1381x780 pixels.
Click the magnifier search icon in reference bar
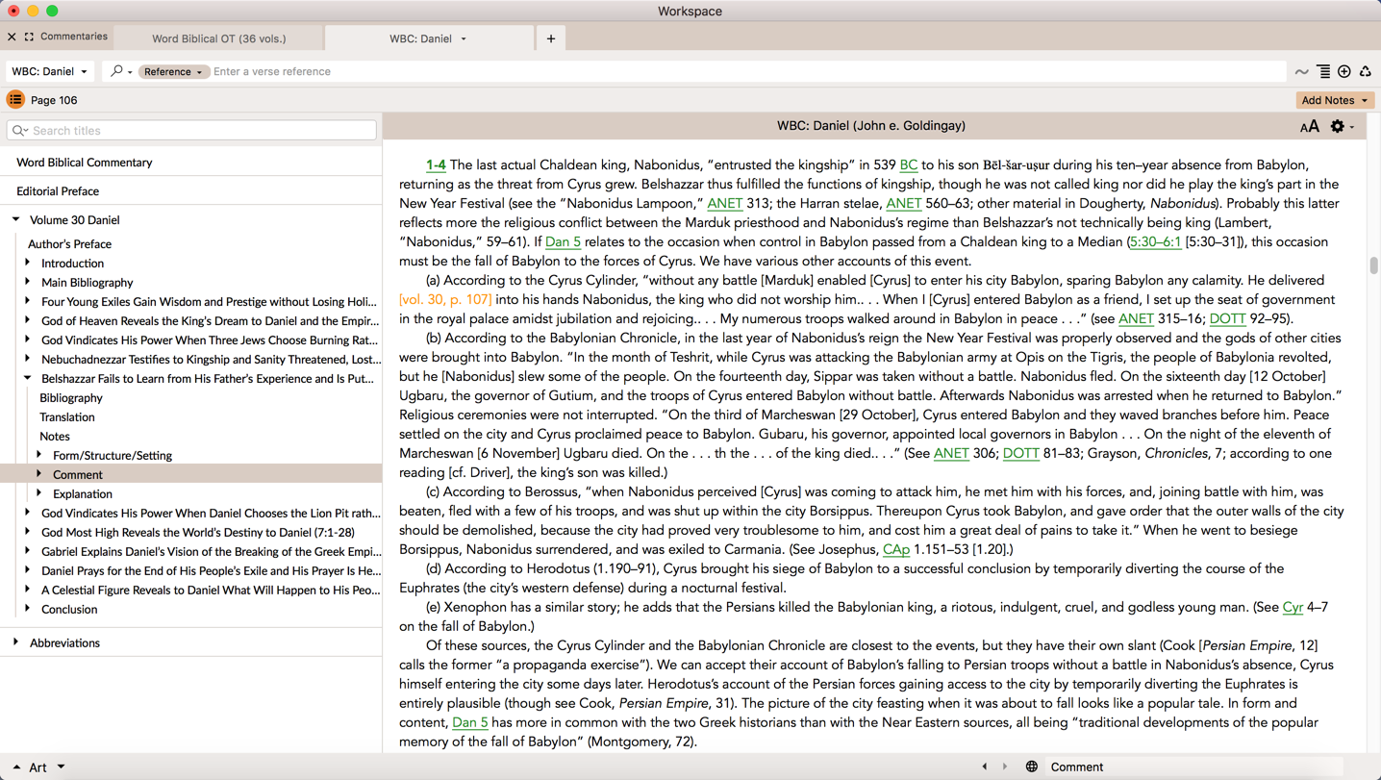coord(116,71)
